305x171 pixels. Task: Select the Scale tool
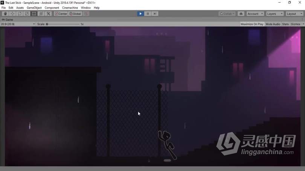27,14
